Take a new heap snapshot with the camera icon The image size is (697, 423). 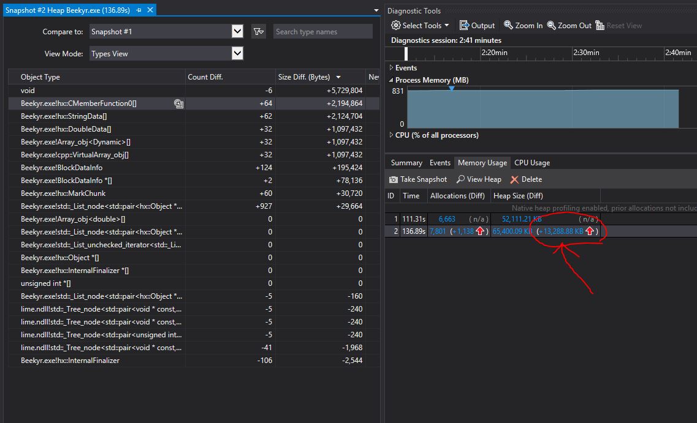pyautogui.click(x=417, y=179)
